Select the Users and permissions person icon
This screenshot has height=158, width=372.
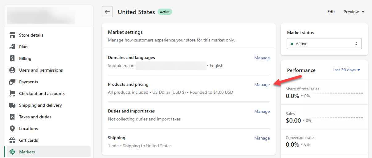[12, 70]
